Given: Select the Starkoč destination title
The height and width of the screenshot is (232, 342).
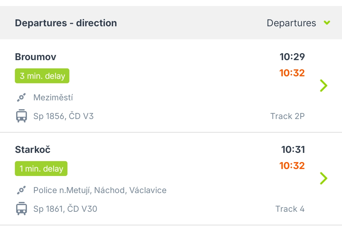Looking at the screenshot, I should click(33, 150).
